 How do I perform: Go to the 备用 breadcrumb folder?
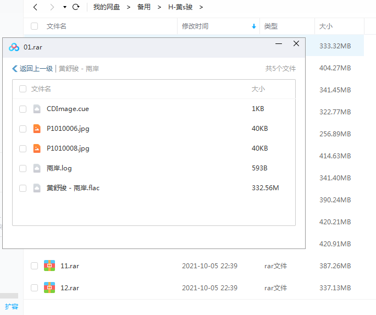(145, 7)
